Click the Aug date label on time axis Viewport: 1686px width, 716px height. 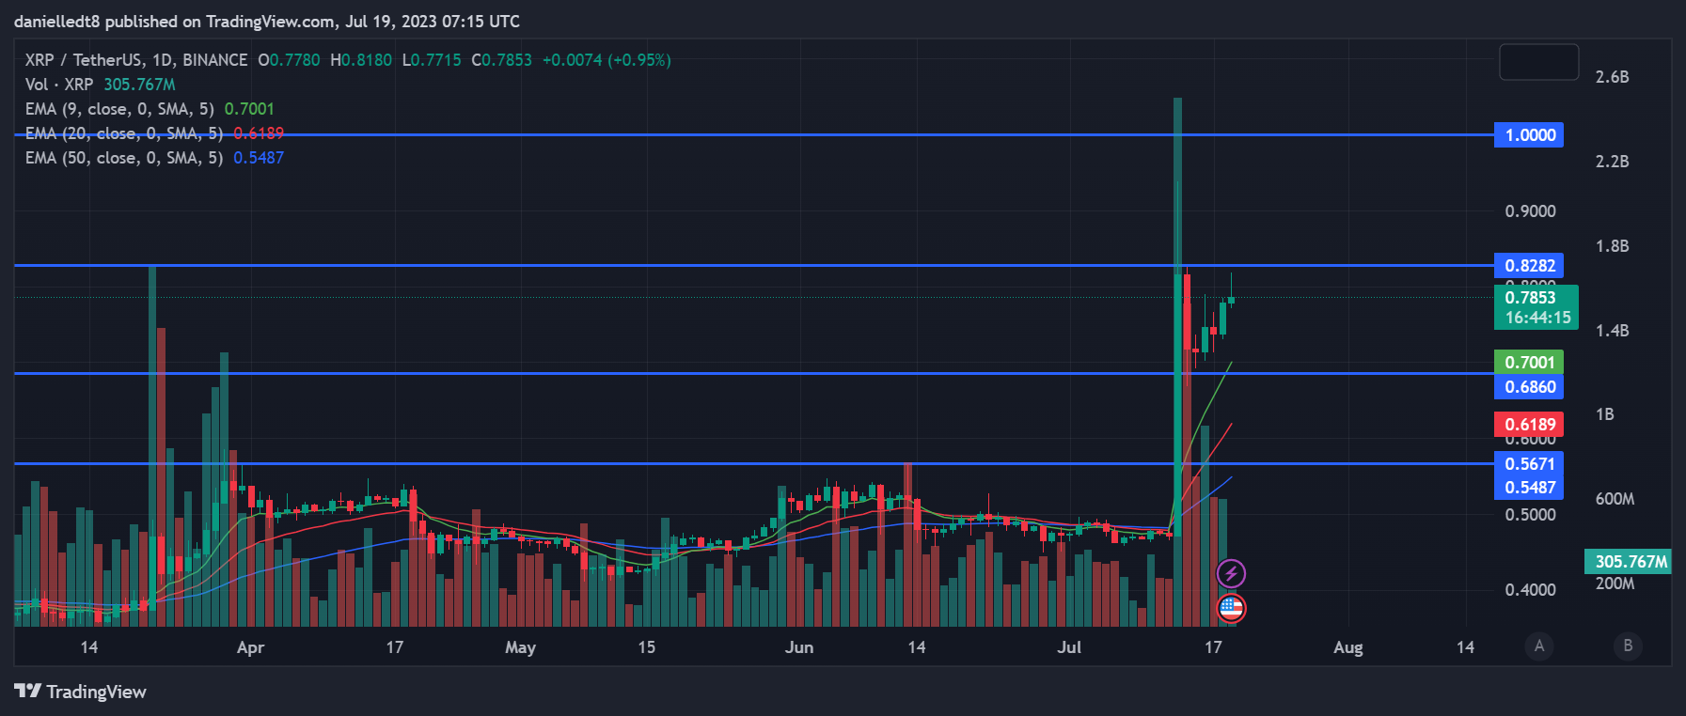click(1347, 647)
